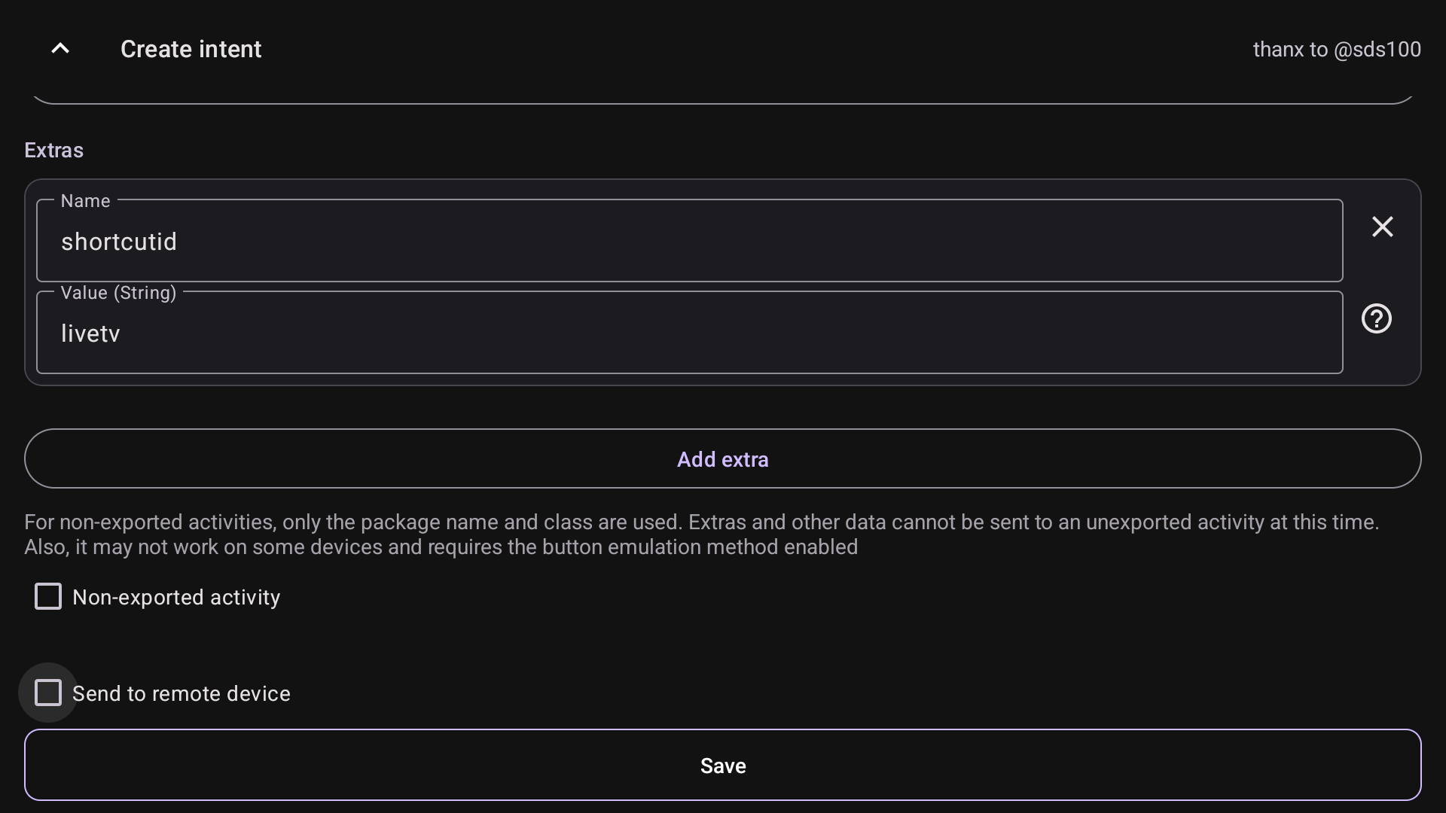This screenshot has height=813, width=1446.
Task: Click the livetv text in the Value field
Action: 90,333
